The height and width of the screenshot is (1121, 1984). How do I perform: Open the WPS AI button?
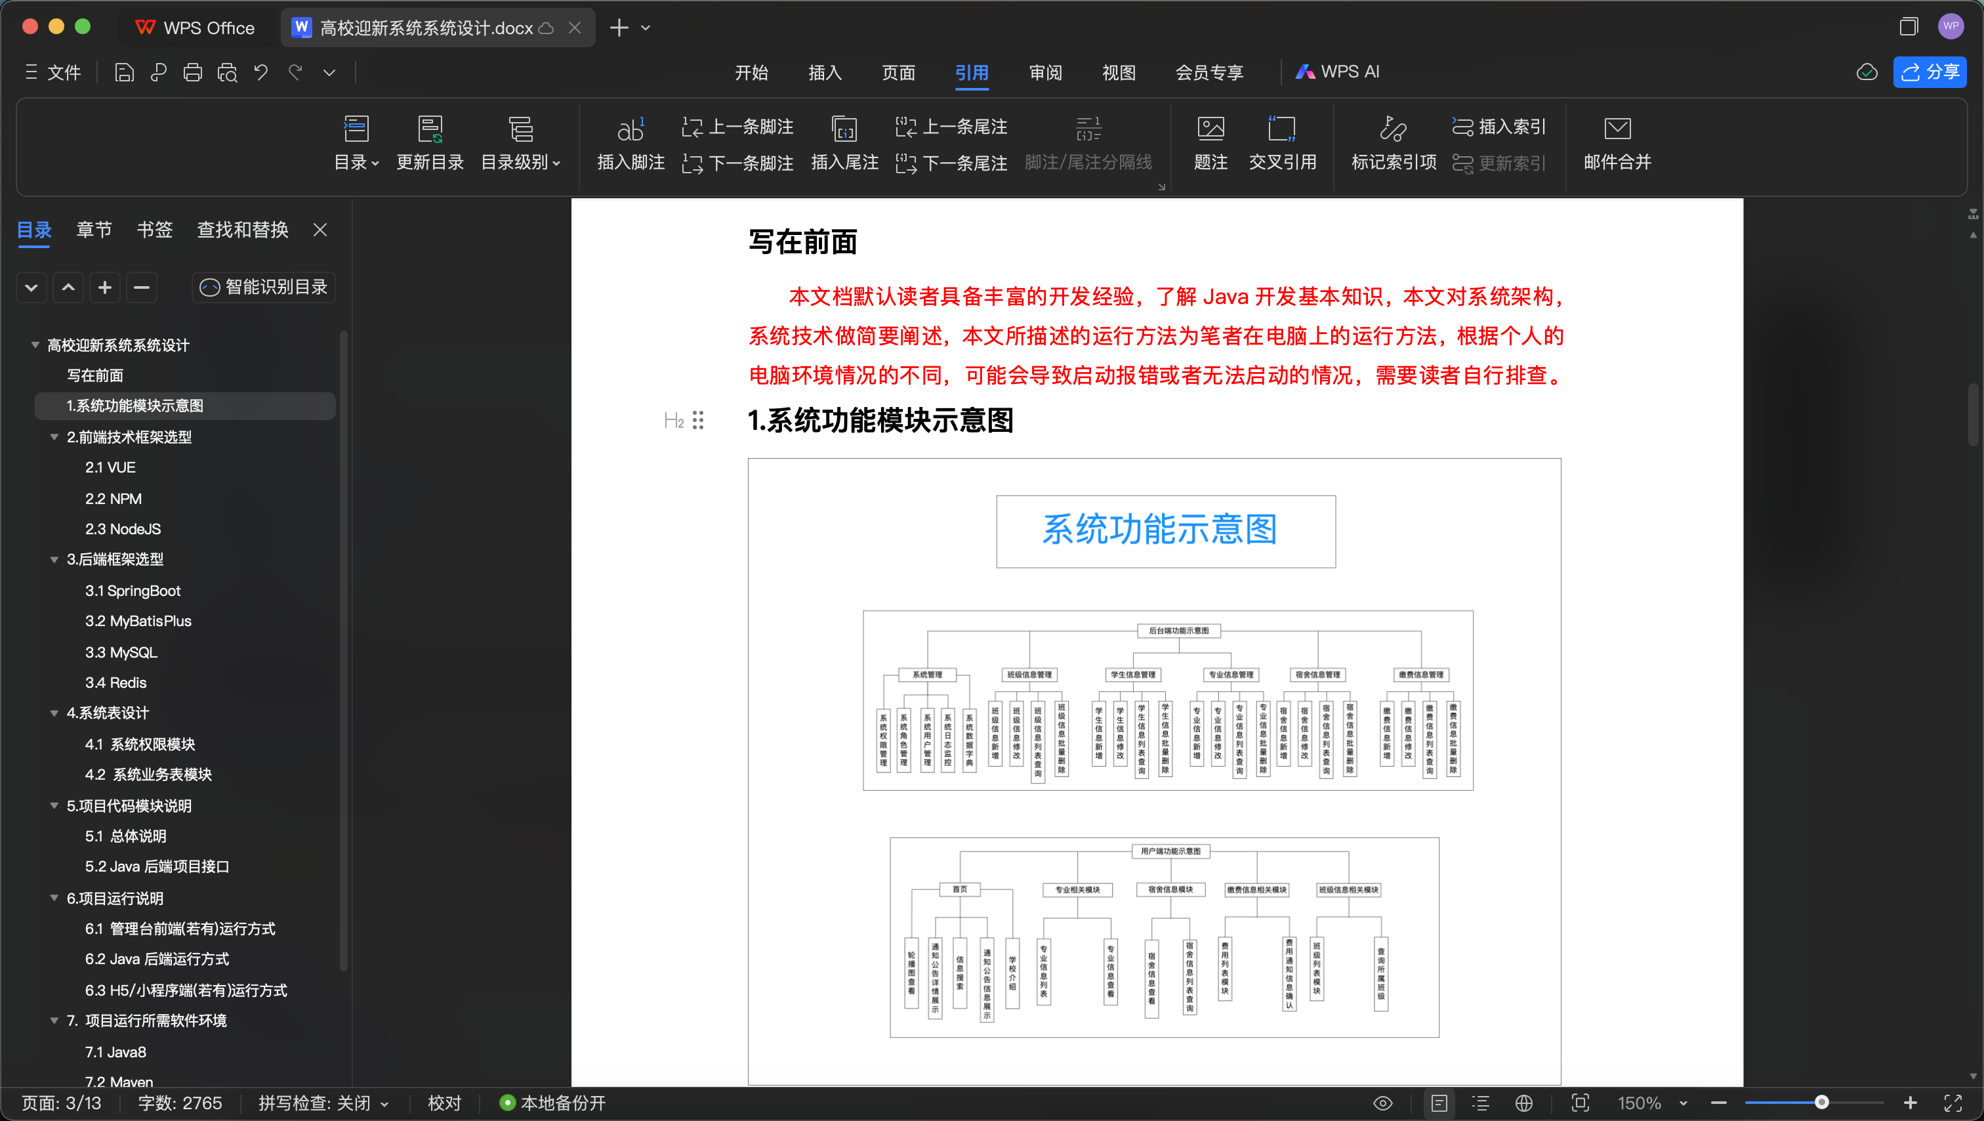click(x=1338, y=72)
